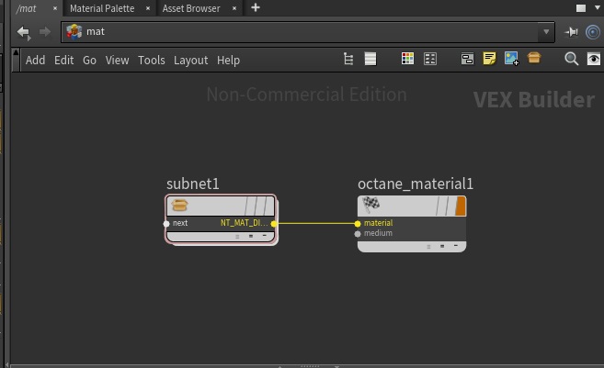The image size is (604, 368).
Task: Open the Edit menu
Action: coord(64,60)
